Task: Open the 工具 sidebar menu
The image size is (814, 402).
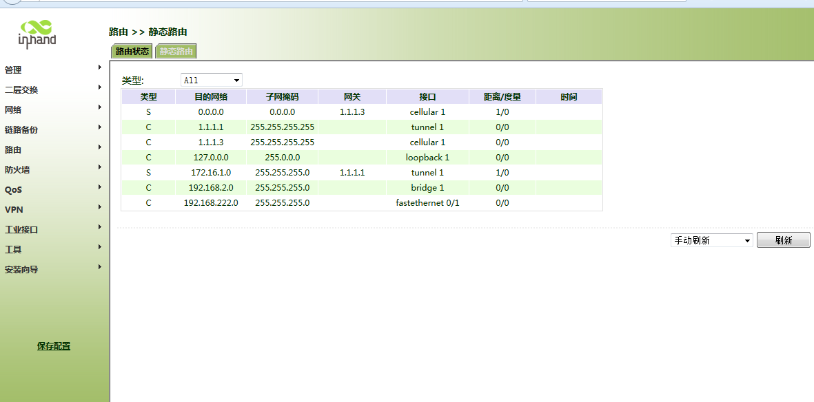Action: [x=13, y=250]
